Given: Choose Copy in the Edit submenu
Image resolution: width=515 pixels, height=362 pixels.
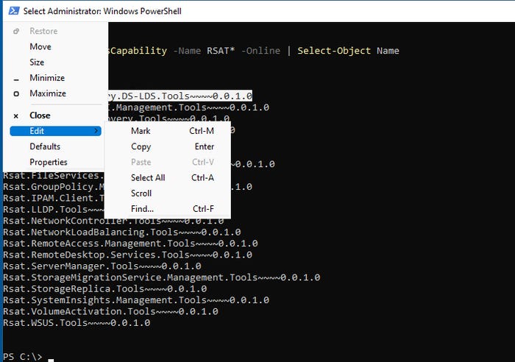Looking at the screenshot, I should tap(168, 146).
